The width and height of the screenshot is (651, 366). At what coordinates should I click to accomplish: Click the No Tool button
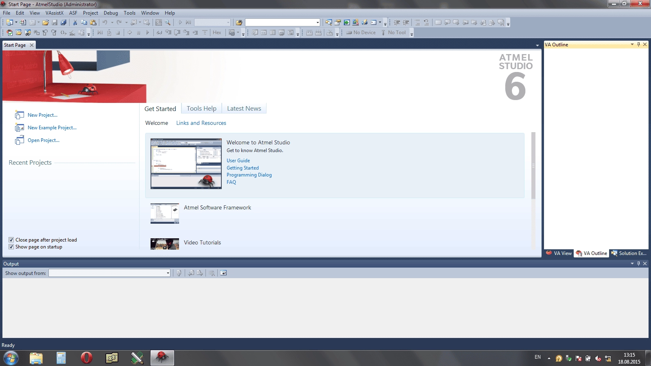(x=393, y=33)
